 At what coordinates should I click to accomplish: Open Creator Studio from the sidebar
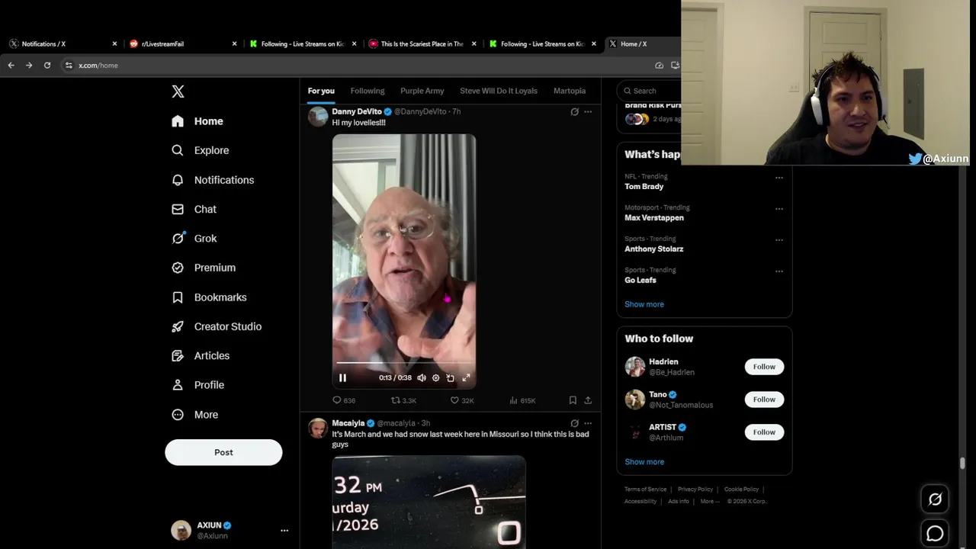[x=217, y=326]
